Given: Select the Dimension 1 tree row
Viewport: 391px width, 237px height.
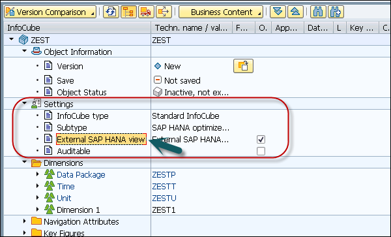Looking at the screenshot, I should pyautogui.click(x=78, y=210).
